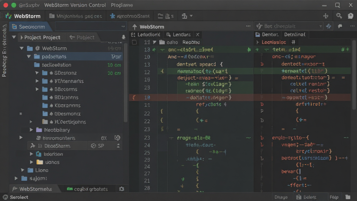Open the Ledtoditoriê editor tab
357x201 pixels.
(146, 35)
